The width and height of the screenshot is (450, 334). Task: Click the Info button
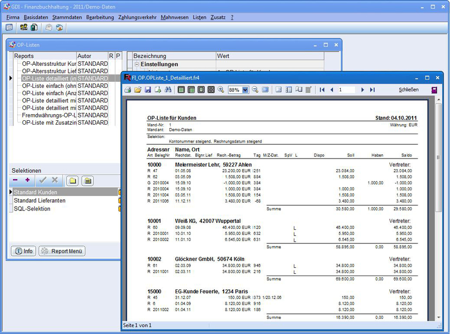pos(23,251)
